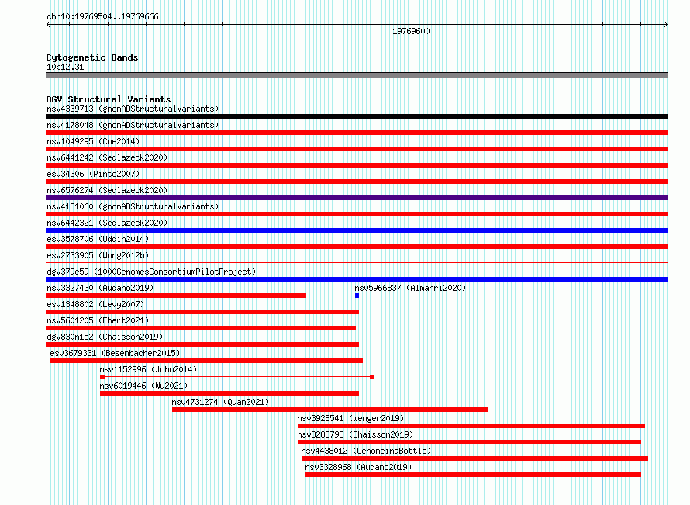The height and width of the screenshot is (505, 690).
Task: Click the small blue nsv5966837 marker
Action: (x=357, y=296)
